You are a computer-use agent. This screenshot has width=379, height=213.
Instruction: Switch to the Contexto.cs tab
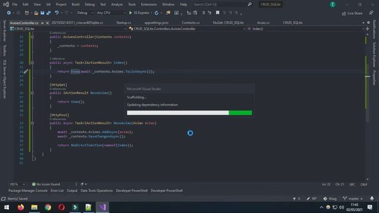click(191, 22)
